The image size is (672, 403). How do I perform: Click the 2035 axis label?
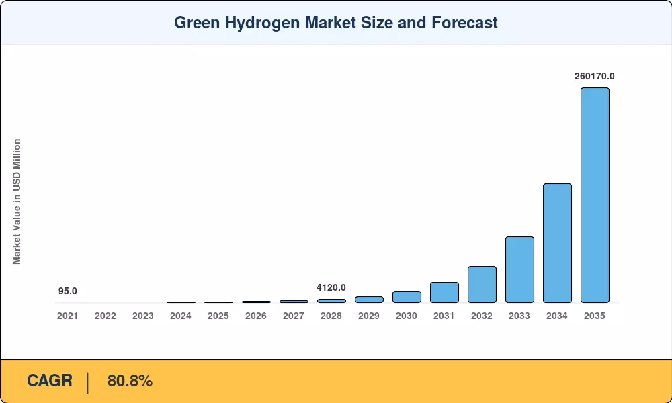coord(595,316)
